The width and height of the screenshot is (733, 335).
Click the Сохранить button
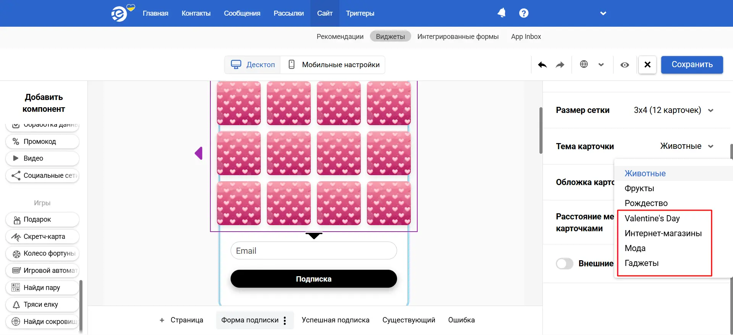(692, 65)
